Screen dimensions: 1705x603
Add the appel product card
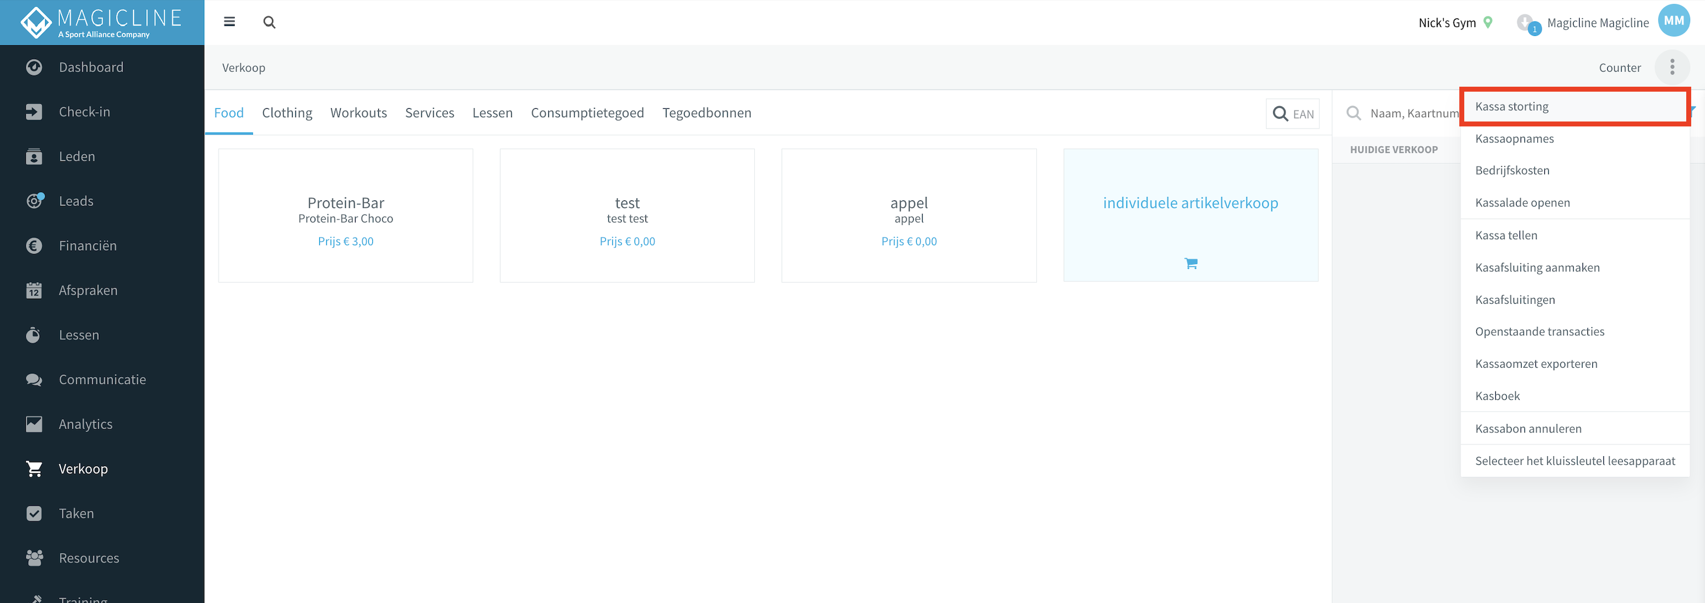click(909, 216)
